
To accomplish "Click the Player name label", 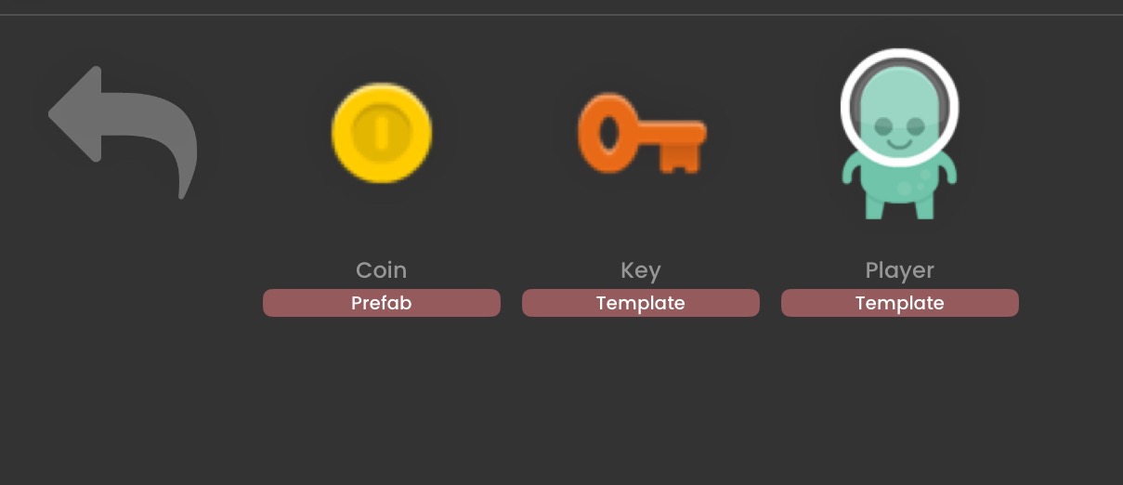I will [900, 270].
